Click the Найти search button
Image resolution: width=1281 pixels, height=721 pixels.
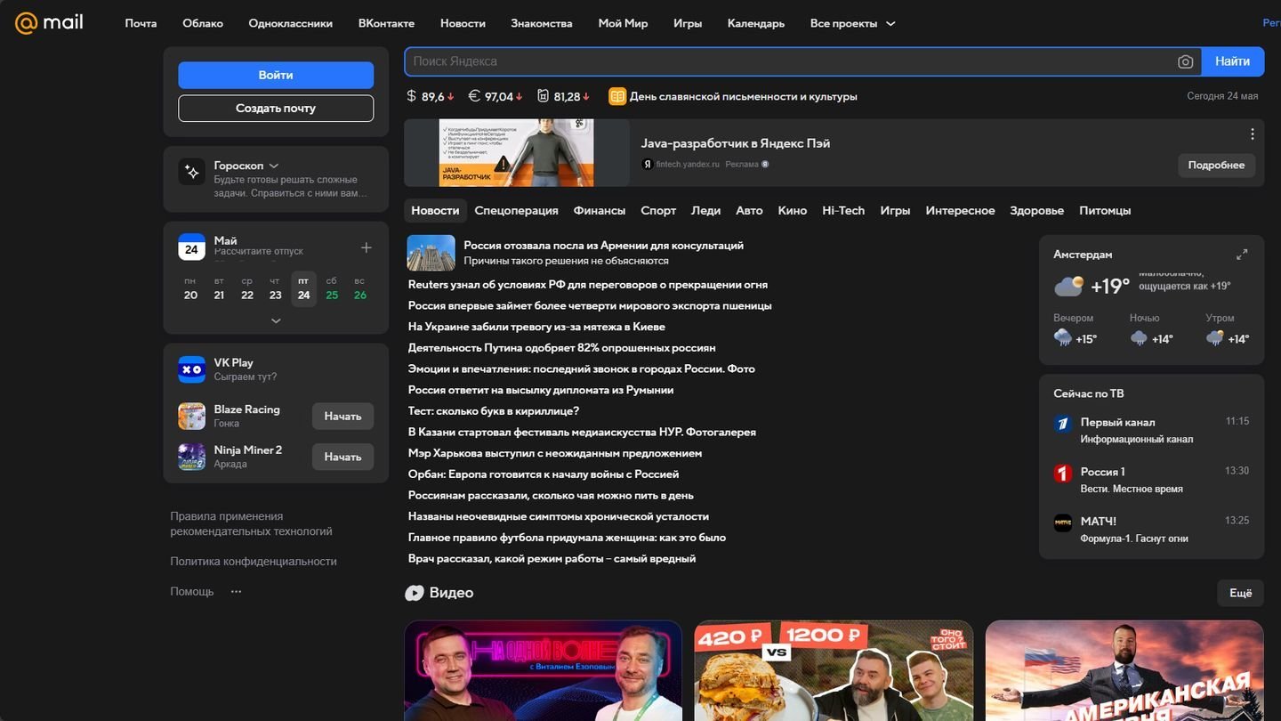coord(1233,61)
